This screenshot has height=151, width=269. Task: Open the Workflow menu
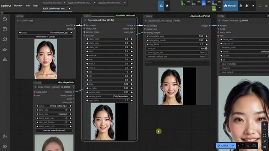[x=18, y=5]
